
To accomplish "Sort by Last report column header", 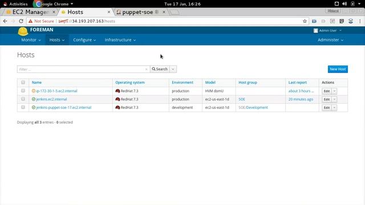I will (298, 83).
